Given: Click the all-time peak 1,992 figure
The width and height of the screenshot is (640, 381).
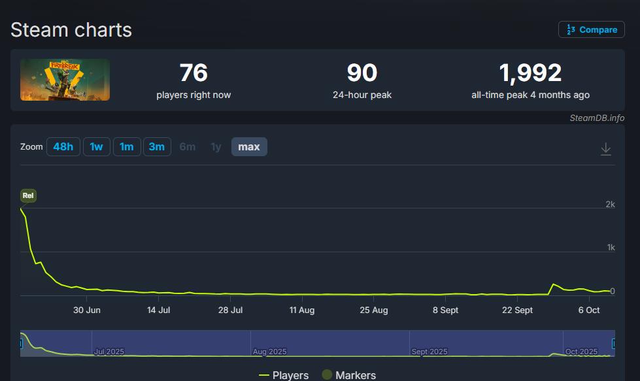Looking at the screenshot, I should pyautogui.click(x=530, y=73).
